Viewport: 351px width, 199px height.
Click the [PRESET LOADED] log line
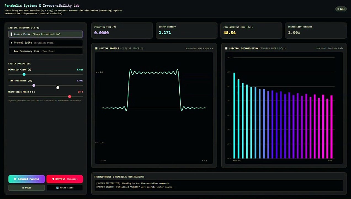coord(135,187)
